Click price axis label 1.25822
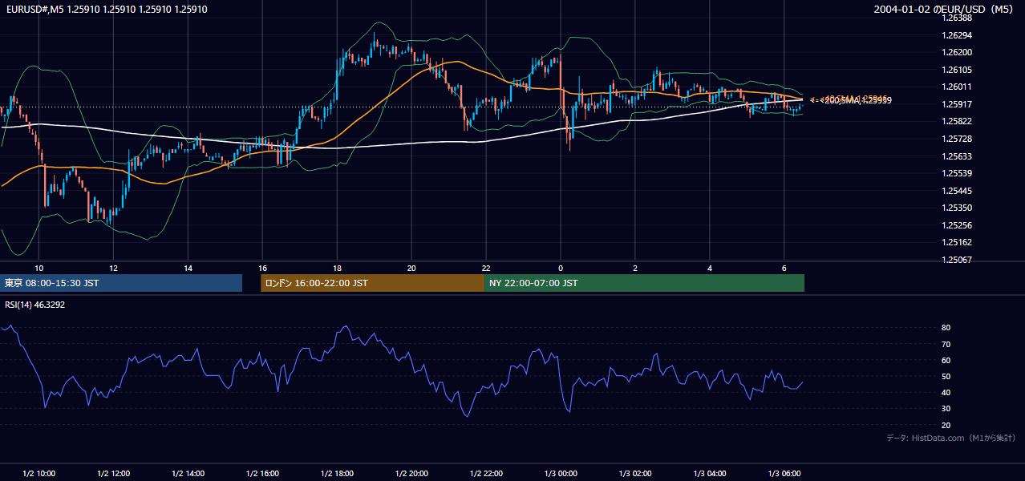 [x=956, y=121]
